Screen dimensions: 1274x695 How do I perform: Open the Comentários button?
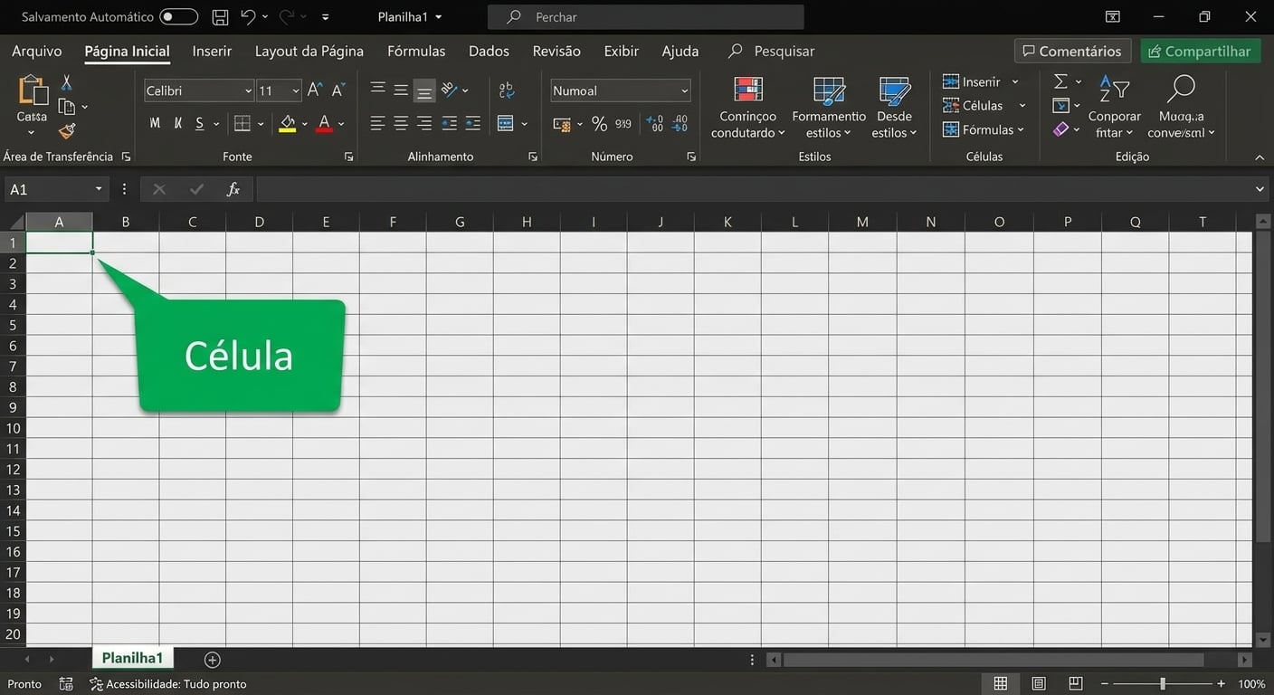tap(1072, 52)
